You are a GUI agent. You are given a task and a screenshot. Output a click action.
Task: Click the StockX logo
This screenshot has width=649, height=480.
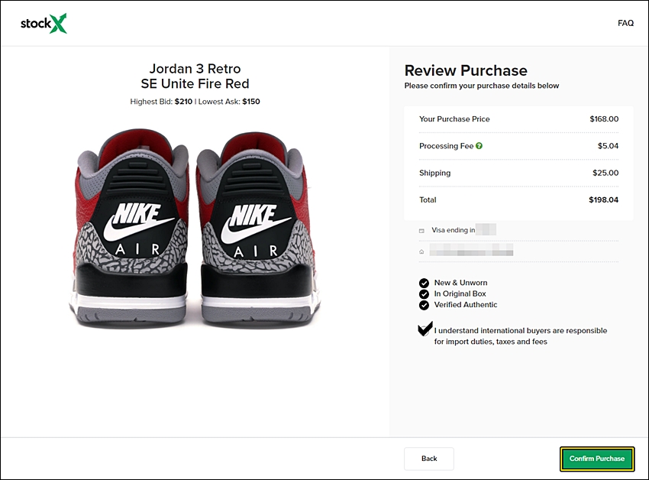pyautogui.click(x=44, y=23)
